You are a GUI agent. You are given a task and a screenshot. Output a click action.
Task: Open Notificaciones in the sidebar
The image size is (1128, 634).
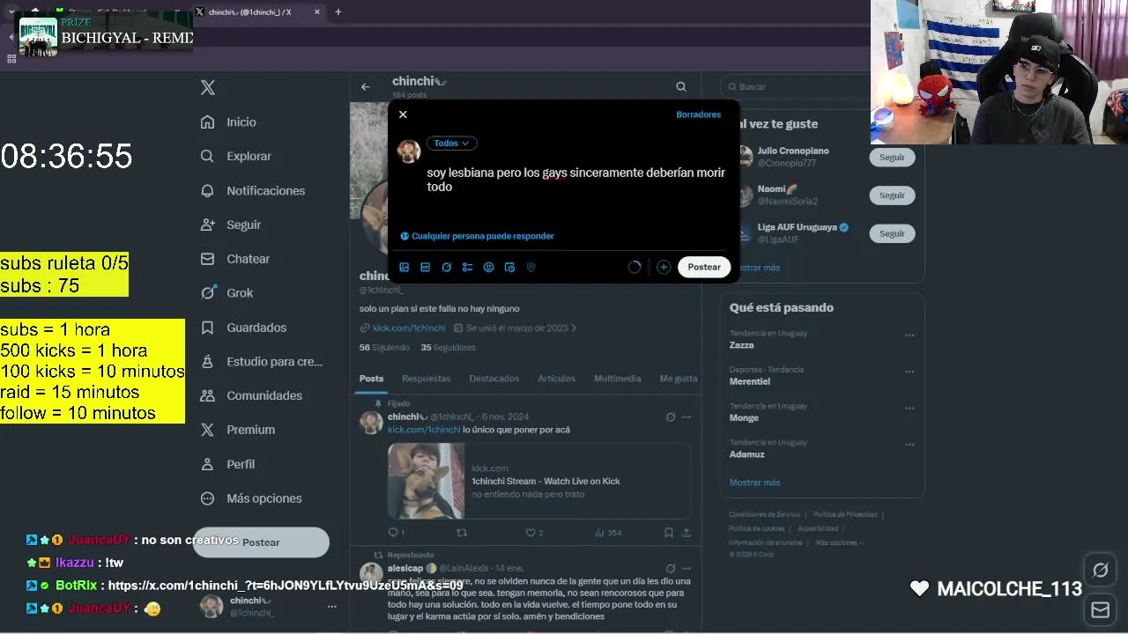pyautogui.click(x=252, y=190)
